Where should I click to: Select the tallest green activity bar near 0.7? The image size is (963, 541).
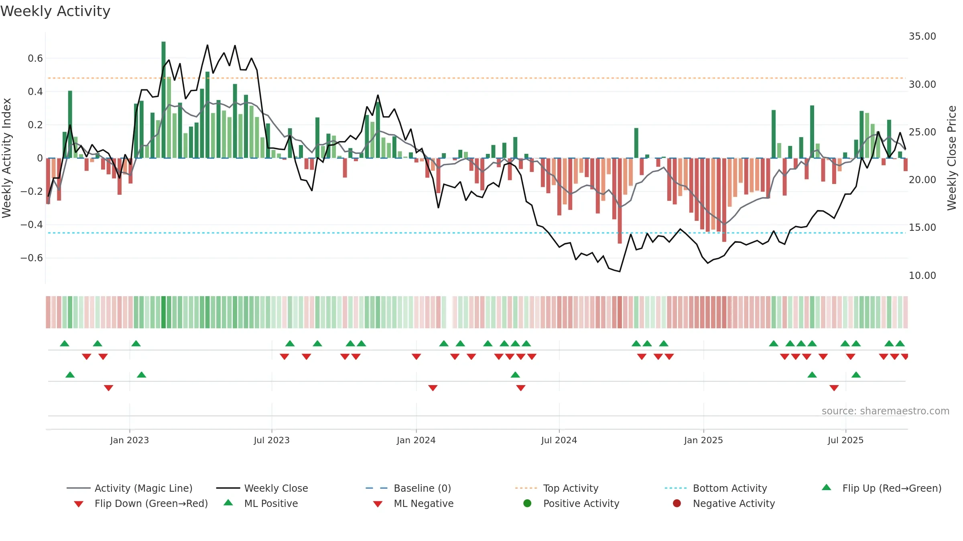163,100
